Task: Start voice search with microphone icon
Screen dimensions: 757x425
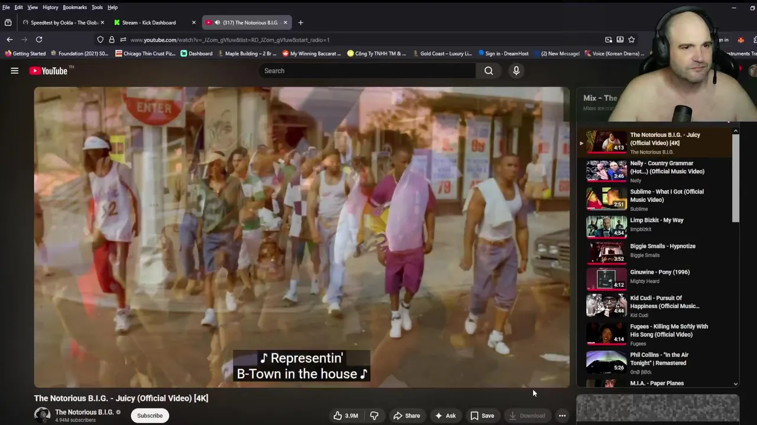Action: pos(516,71)
